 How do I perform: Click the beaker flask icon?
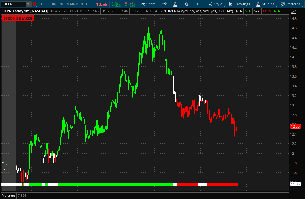[x=175, y=4]
